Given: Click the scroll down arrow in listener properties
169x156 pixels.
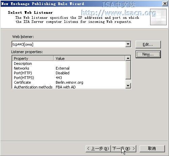Looking at the screenshot, I should click(128, 86).
